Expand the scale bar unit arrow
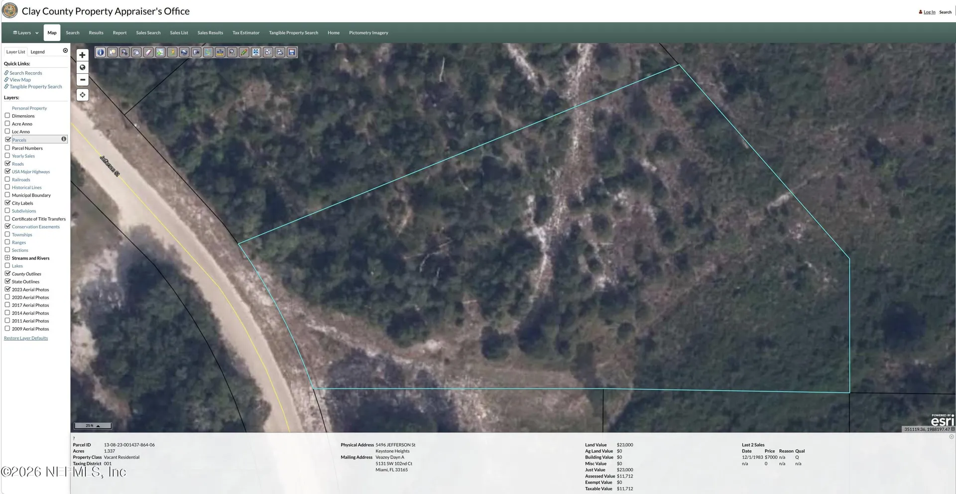This screenshot has width=956, height=494. 98,426
